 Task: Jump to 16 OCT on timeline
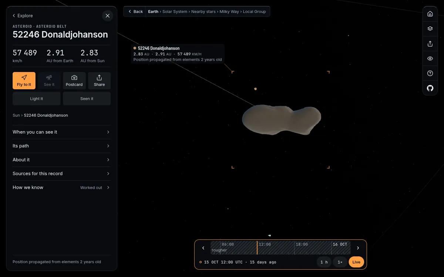coord(340,244)
